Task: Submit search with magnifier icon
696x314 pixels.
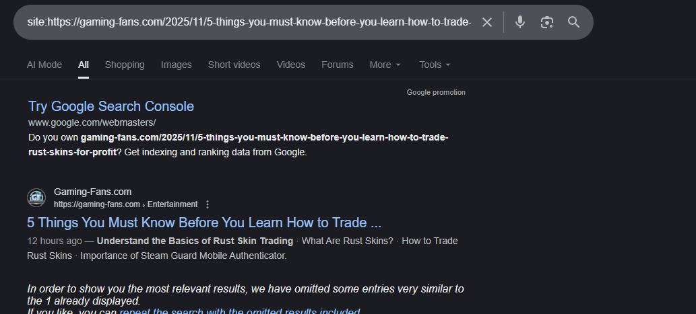Action: click(574, 22)
